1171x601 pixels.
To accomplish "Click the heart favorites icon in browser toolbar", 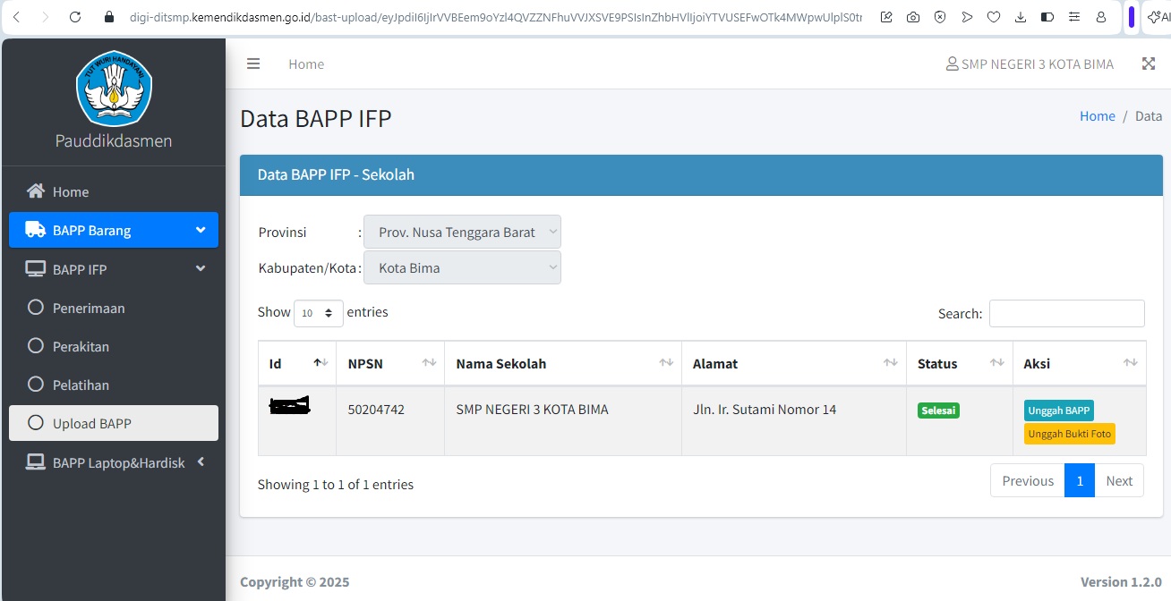I will tap(994, 17).
